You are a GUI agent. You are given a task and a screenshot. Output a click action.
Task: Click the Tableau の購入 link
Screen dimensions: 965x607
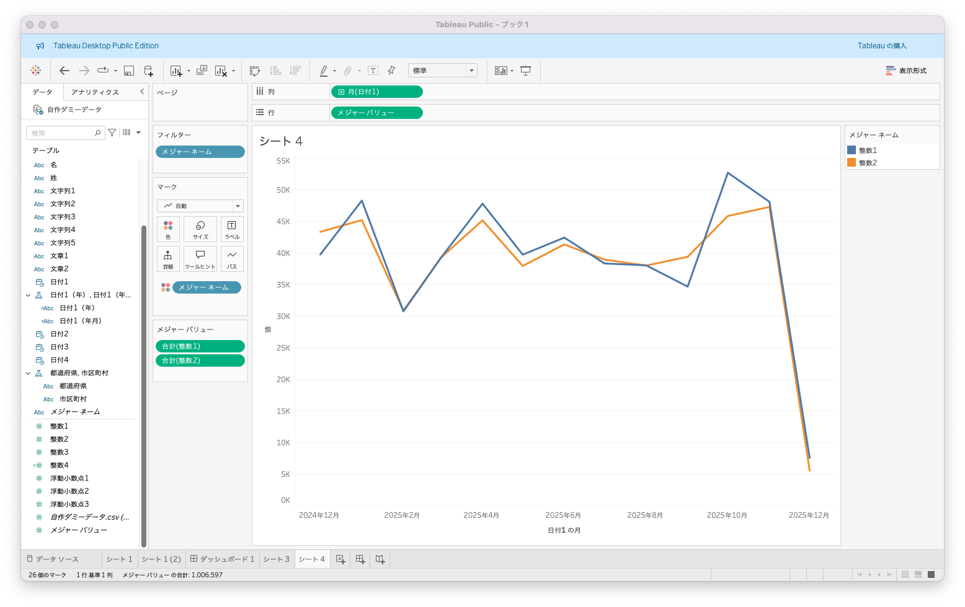tap(881, 46)
